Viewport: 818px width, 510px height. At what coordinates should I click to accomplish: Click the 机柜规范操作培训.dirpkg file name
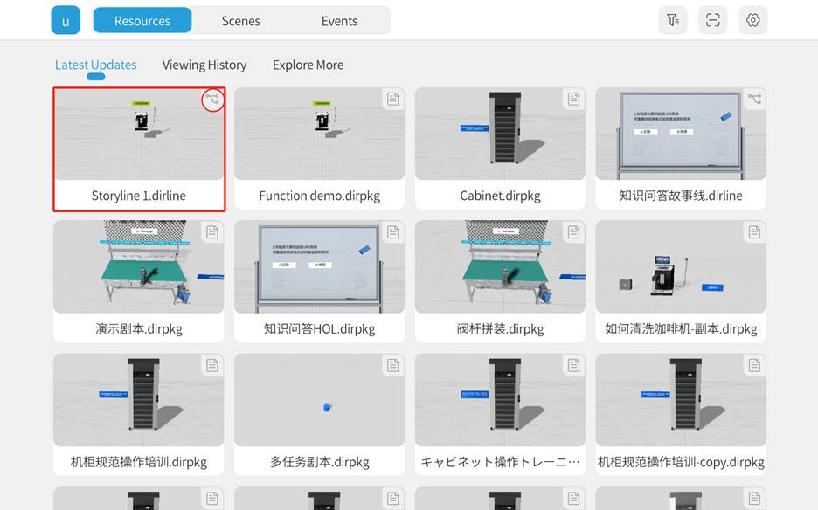coord(139,462)
